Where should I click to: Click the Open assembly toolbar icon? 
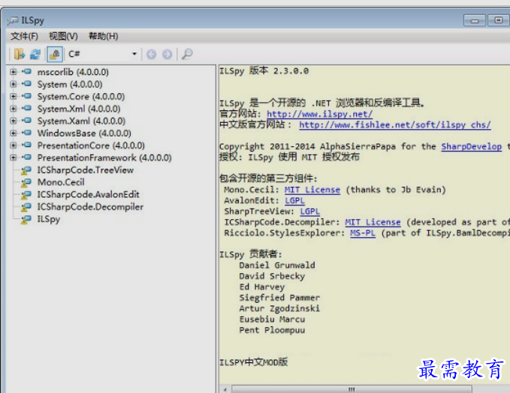[x=20, y=54]
